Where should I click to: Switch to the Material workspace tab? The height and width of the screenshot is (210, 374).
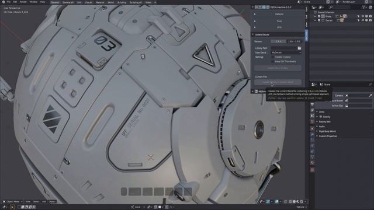point(100,2)
